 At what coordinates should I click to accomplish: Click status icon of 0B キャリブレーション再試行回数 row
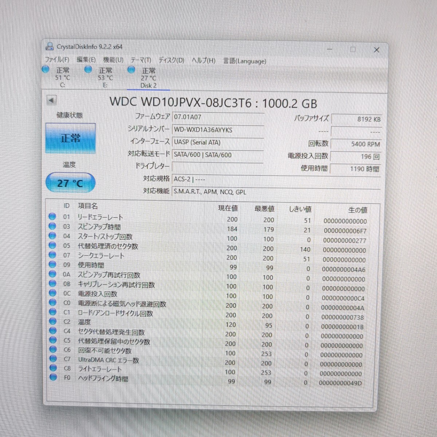[52, 283]
